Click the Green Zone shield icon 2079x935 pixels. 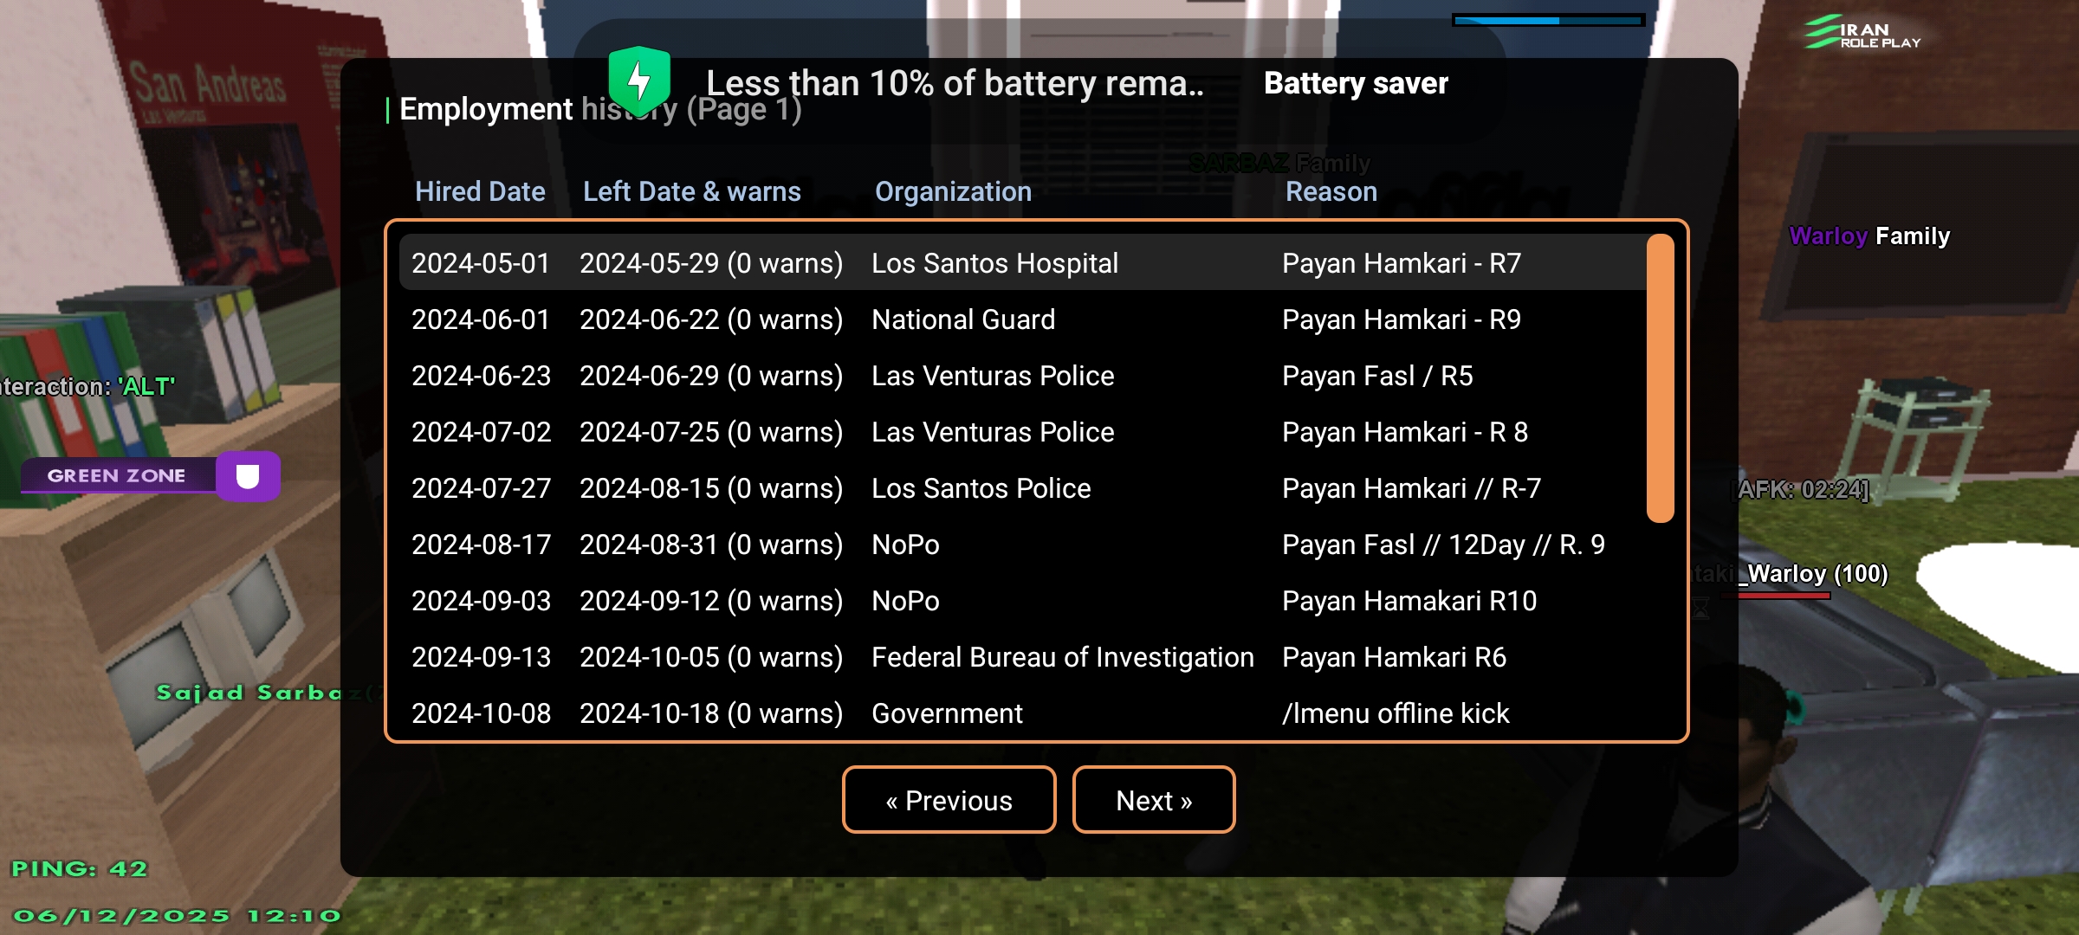click(x=248, y=476)
